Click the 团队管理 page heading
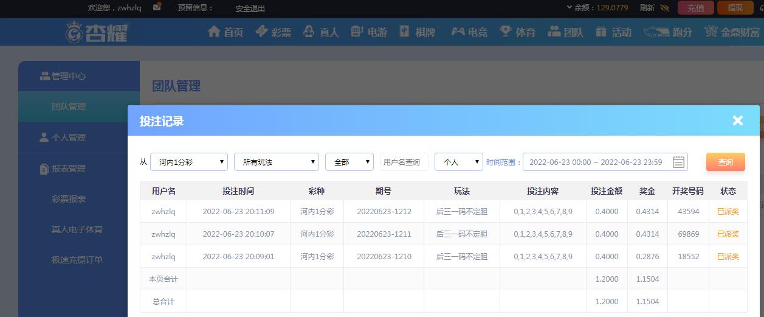 tap(176, 86)
